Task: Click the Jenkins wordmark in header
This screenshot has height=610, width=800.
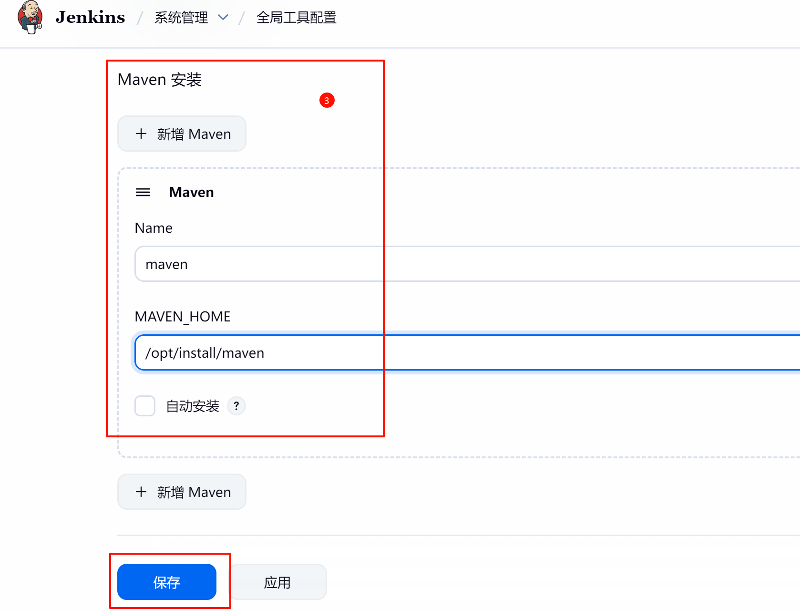Action: 90,18
